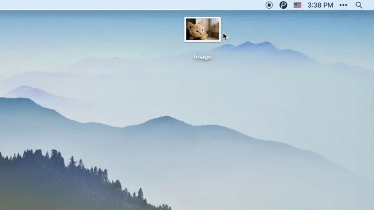The width and height of the screenshot is (374, 210).
Task: Click the white border of the Image thumbnail
Action: (x=203, y=18)
